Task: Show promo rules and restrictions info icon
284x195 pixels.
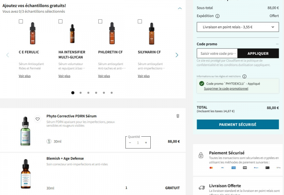Action: click(x=244, y=76)
